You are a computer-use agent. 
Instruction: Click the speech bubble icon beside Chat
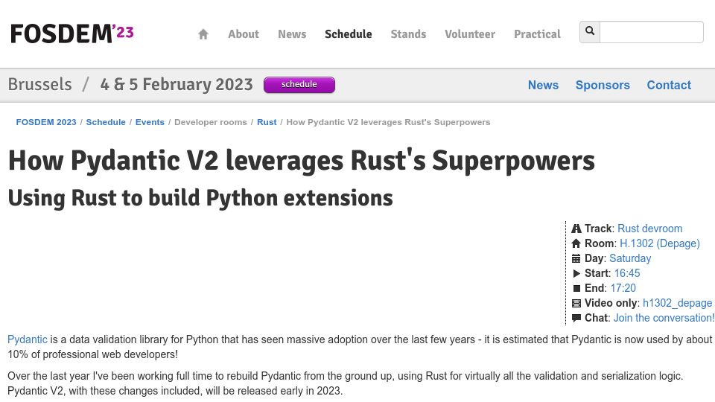[x=576, y=318]
